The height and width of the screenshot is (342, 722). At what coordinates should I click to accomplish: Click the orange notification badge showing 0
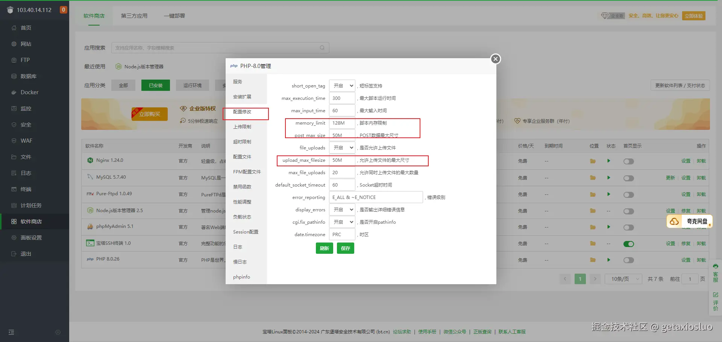(x=64, y=10)
